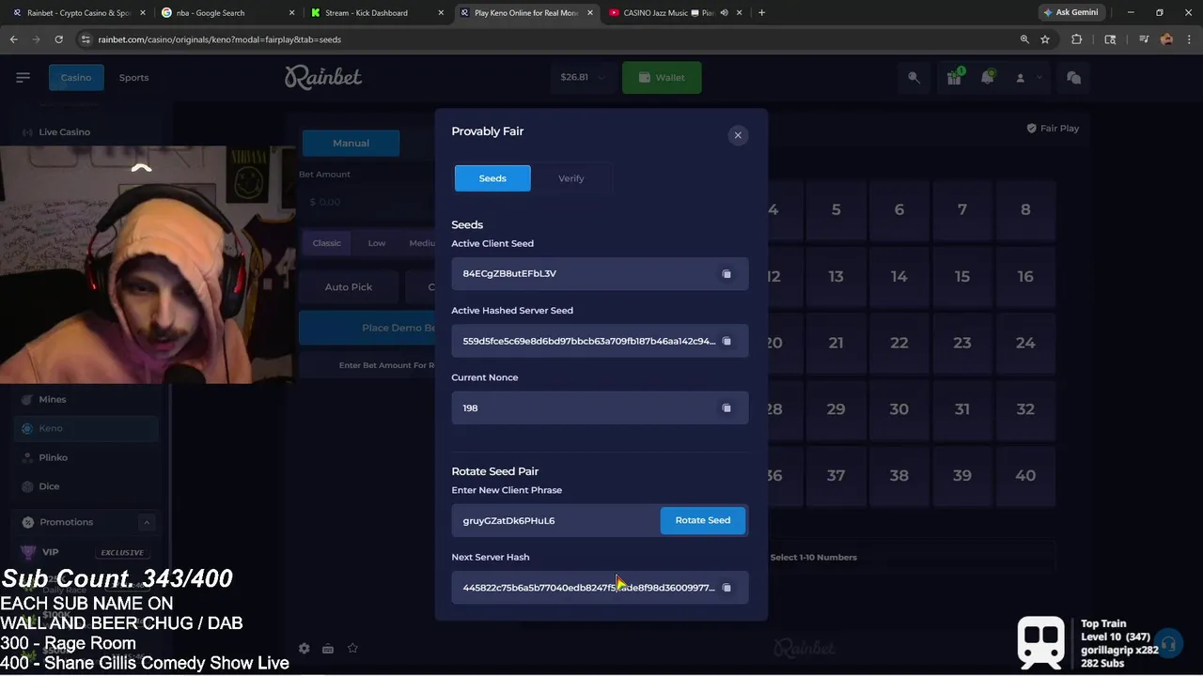Screen dimensions: 1203x676
Task: Open Live Casino in the sidebar
Action: 64,132
